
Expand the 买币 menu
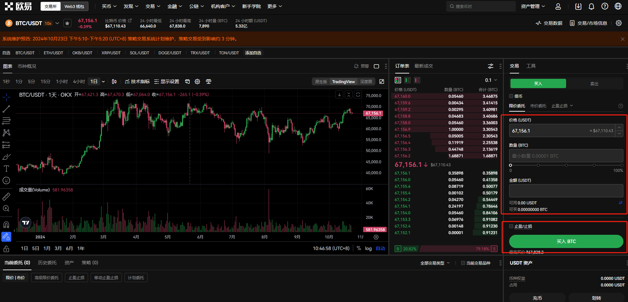pyautogui.click(x=109, y=6)
